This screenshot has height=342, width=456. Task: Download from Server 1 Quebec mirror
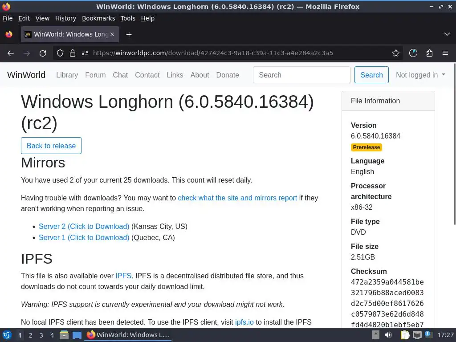click(x=84, y=238)
